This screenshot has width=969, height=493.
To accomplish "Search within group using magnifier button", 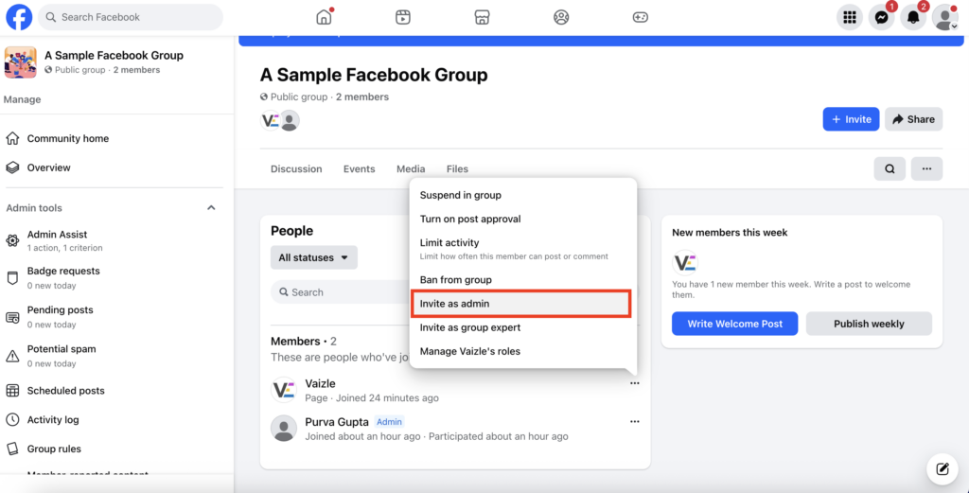I will (890, 169).
